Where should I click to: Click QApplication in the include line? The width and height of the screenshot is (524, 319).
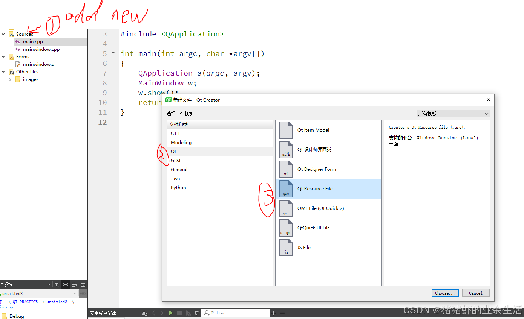192,34
